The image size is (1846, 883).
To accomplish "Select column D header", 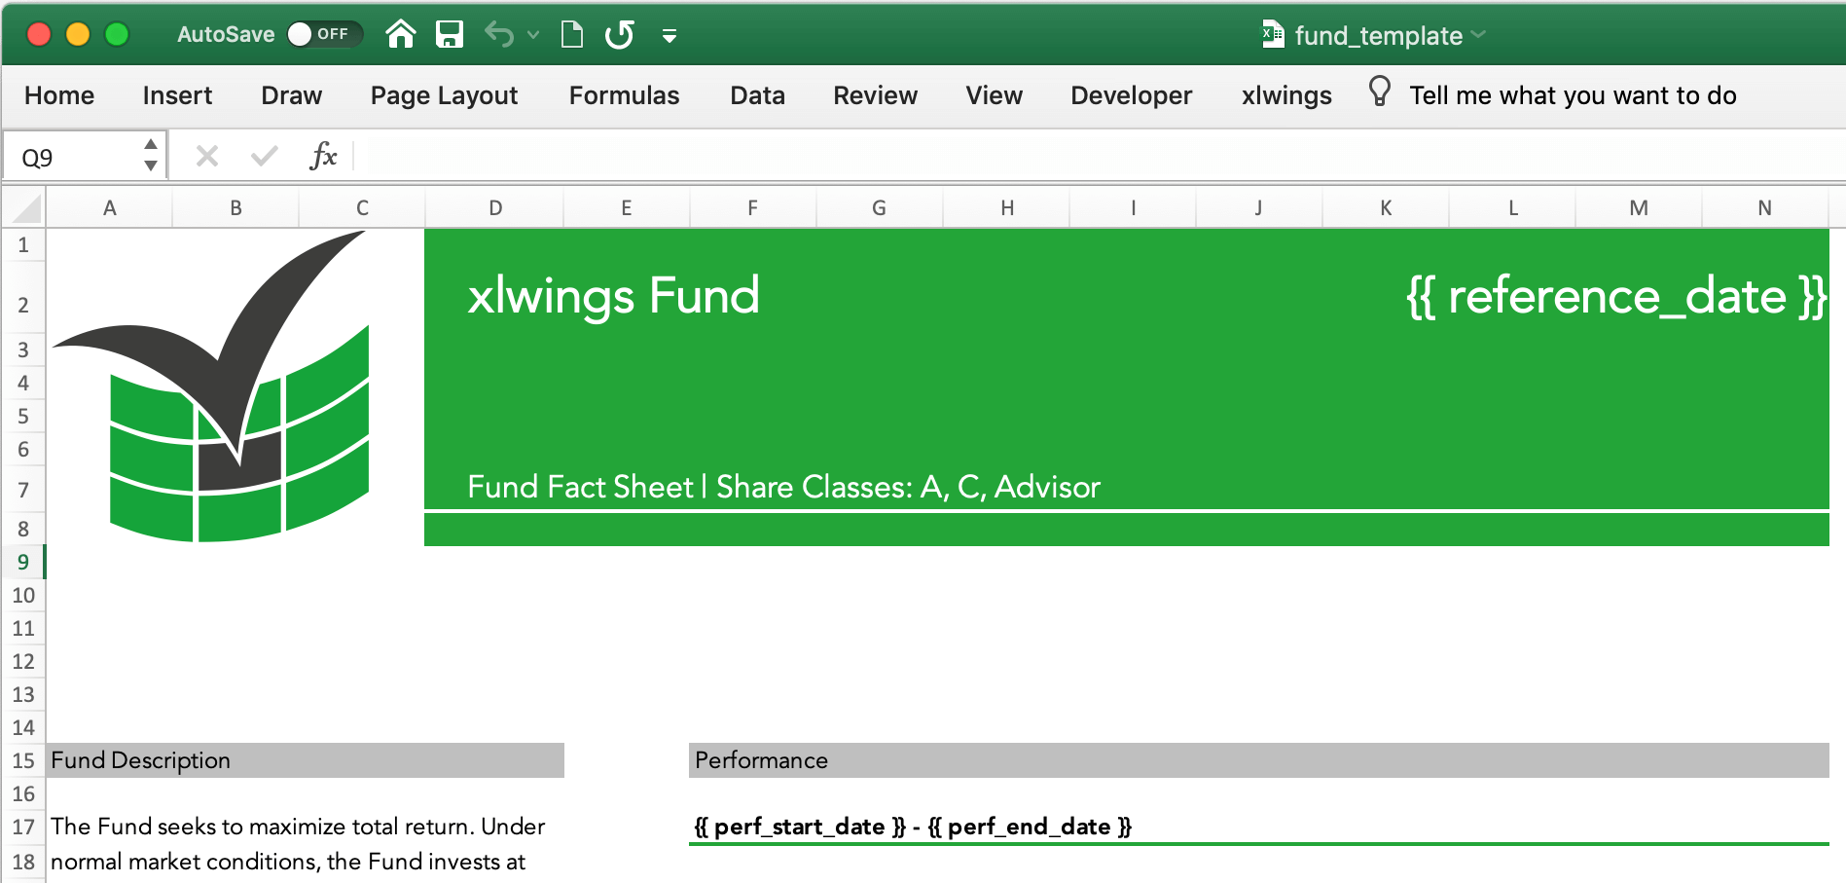I will [x=495, y=208].
